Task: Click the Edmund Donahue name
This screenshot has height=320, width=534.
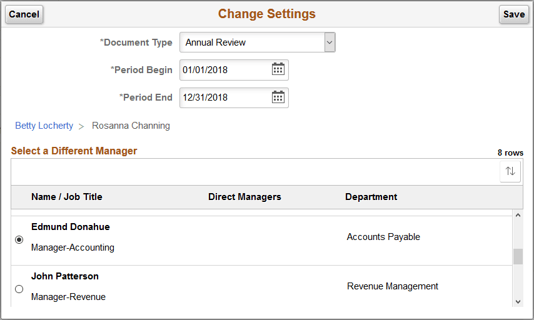Action: [x=71, y=227]
